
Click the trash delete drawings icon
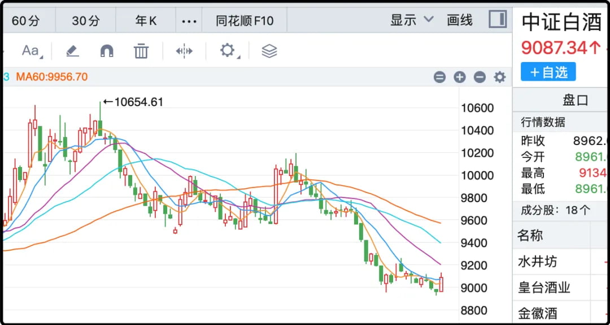tap(141, 51)
